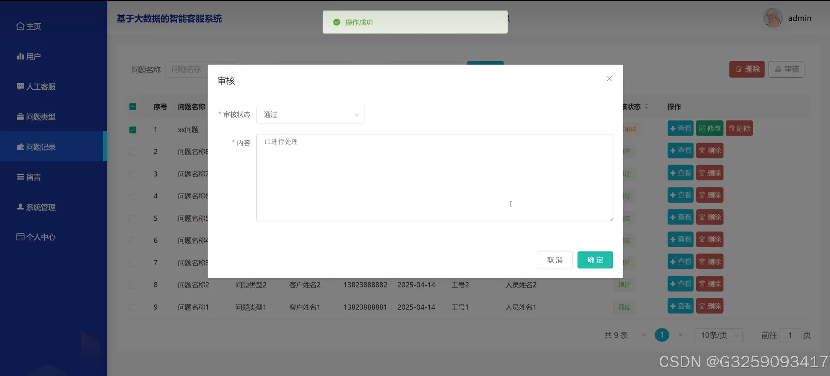Click the 客户姓名1 cell

pyautogui.click(x=305, y=307)
